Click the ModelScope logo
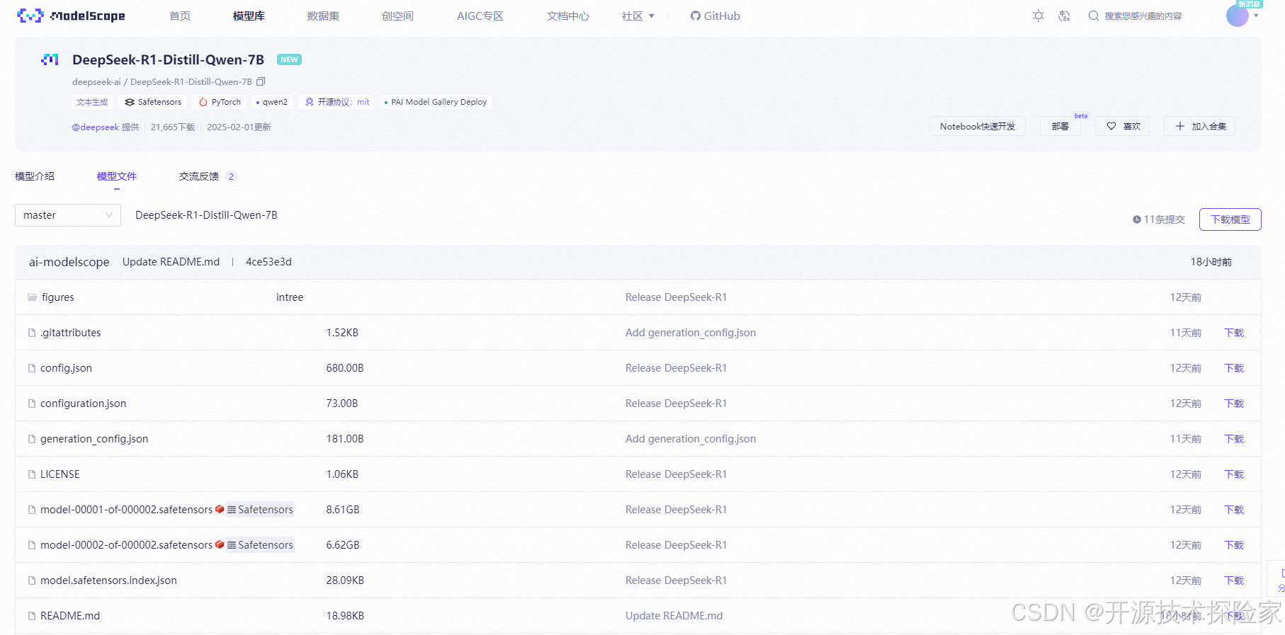The height and width of the screenshot is (635, 1285). click(71, 16)
